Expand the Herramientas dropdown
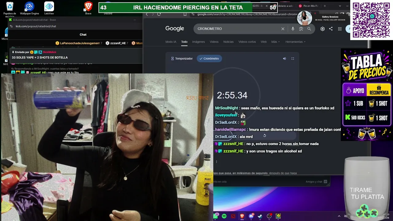The width and height of the screenshot is (393, 221). point(295,42)
